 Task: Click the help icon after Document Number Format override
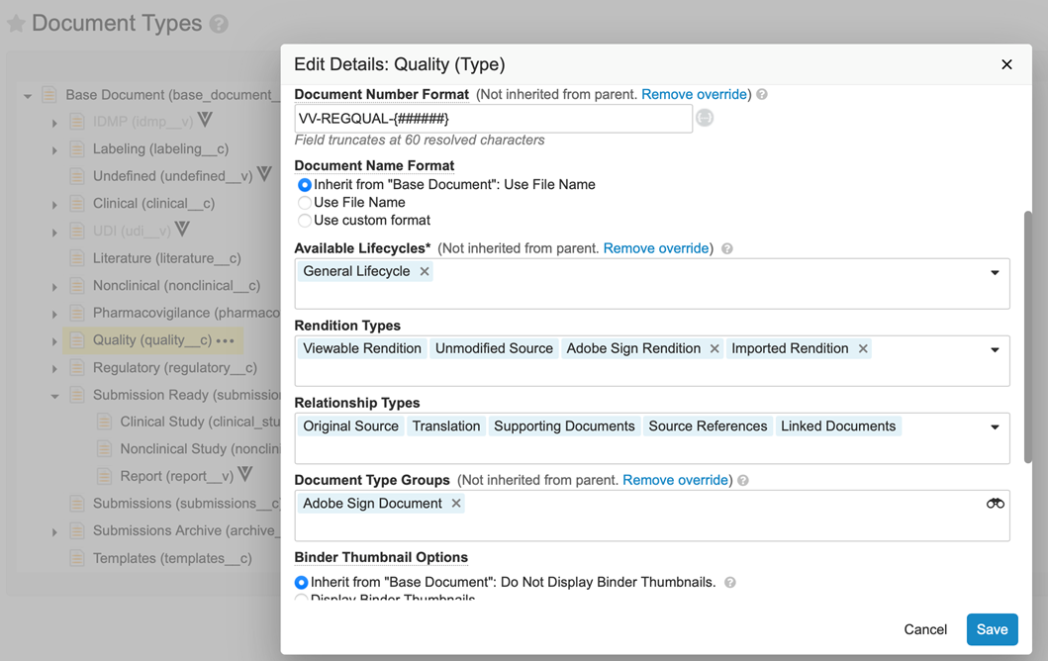coord(761,94)
